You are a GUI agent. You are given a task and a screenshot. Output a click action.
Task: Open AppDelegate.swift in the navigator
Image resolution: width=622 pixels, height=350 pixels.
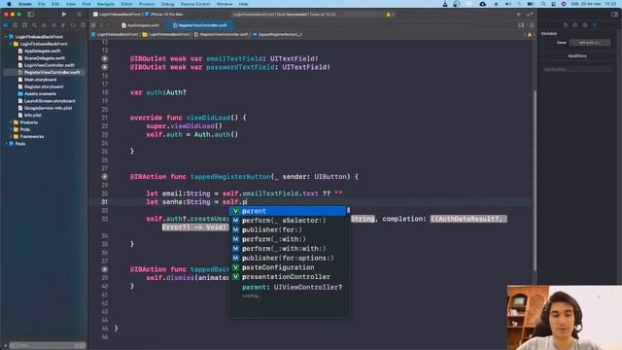(x=42, y=51)
